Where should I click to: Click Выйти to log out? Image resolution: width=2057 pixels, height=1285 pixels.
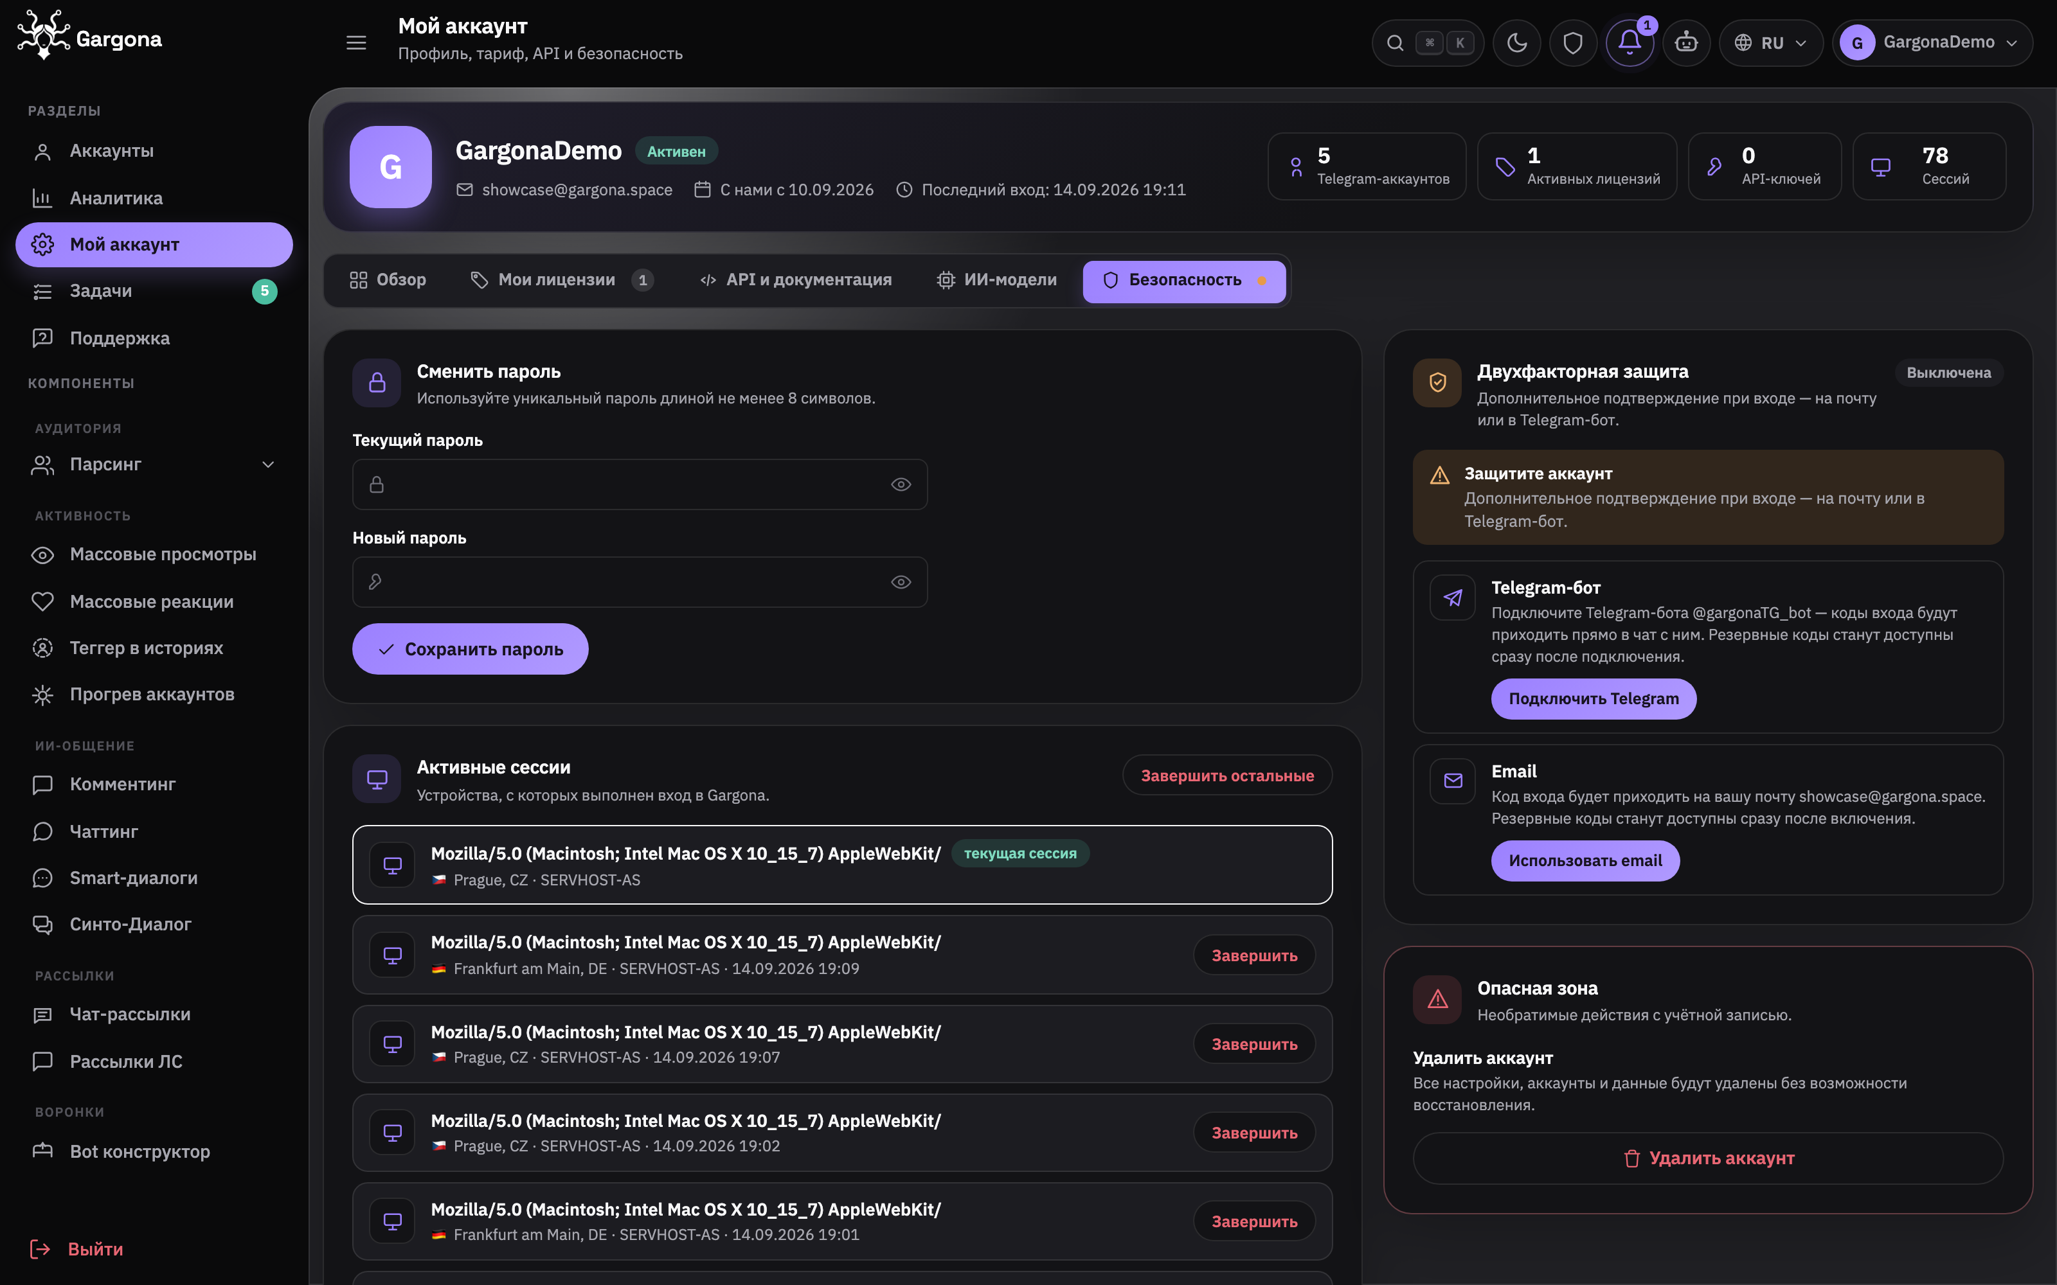coord(76,1248)
